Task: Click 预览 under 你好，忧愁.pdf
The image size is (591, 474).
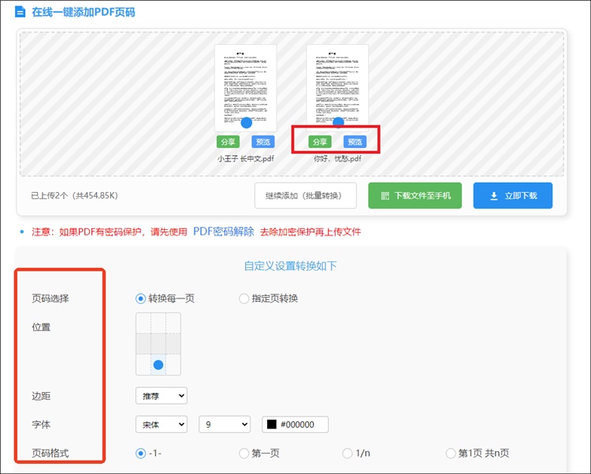Action: 355,142
